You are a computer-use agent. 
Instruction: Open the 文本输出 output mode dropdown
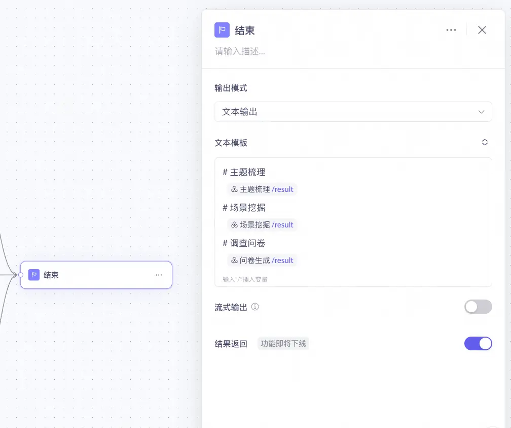pos(353,112)
